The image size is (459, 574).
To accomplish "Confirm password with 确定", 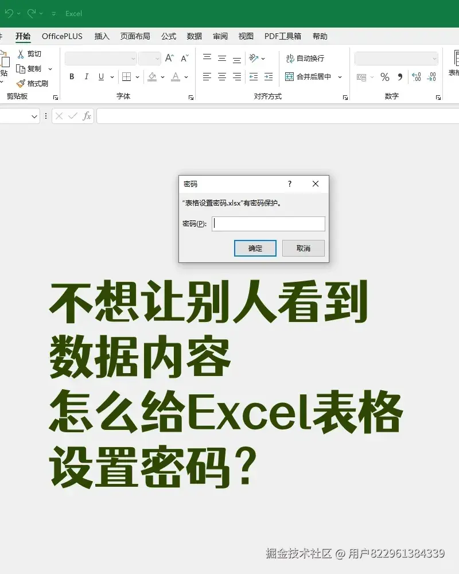I will (255, 248).
